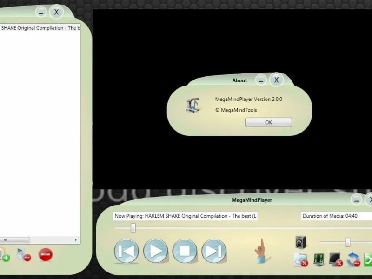Click the Now Playing title field

[185, 216]
